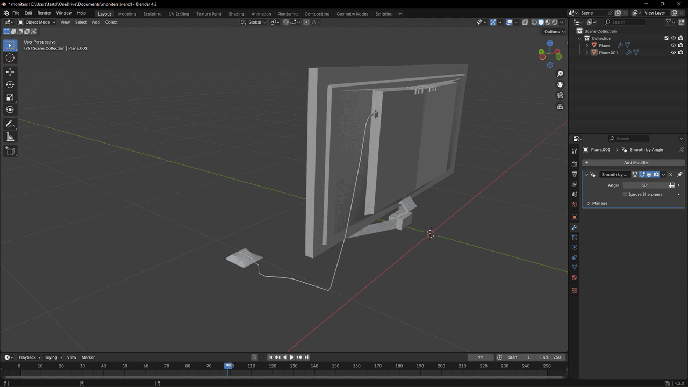Screen dimensions: 688x387
Task: Open the Render menu
Action: click(x=44, y=13)
